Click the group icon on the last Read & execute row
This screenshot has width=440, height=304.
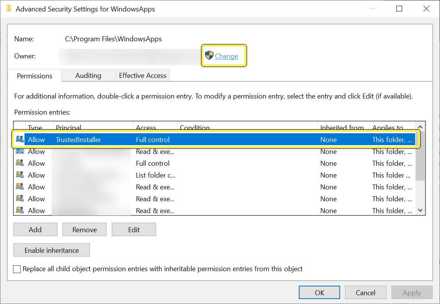click(20, 210)
